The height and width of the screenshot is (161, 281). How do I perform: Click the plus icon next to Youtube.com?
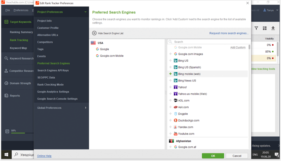pyautogui.click(x=170, y=133)
